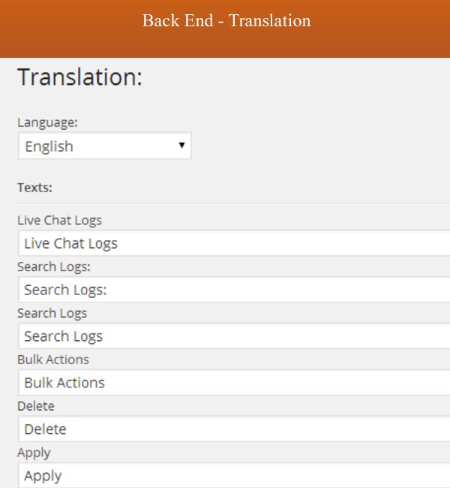Click the arrow in the Language selector
The width and height of the screenshot is (450, 488).
click(181, 145)
